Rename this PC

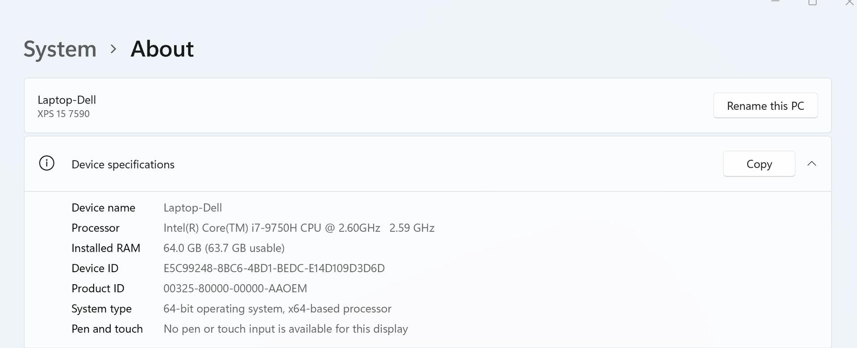(x=765, y=106)
